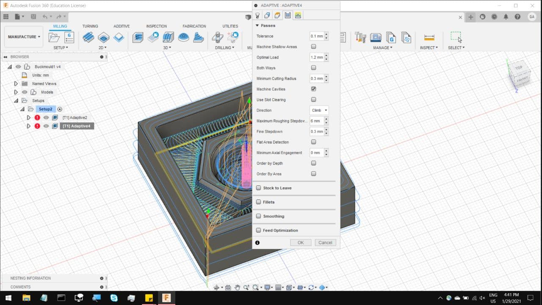Click the Job Status clock icon
This screenshot has width=542, height=305.
pos(494,17)
